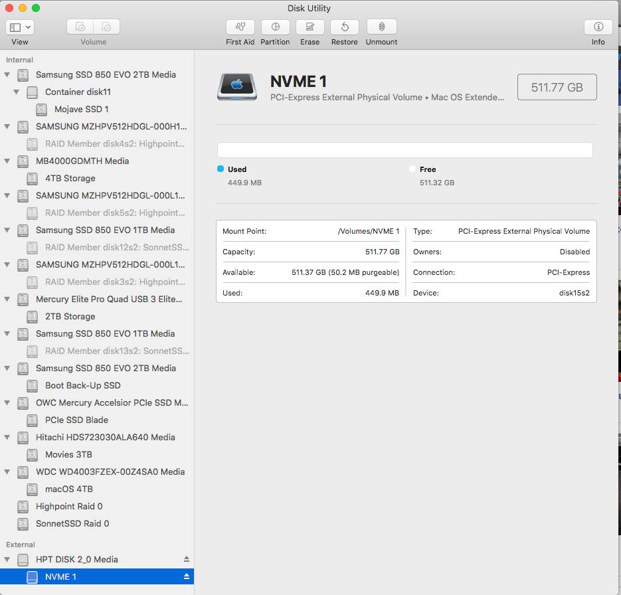621x595 pixels.
Task: Click the large NVME 1 drive icon
Action: coord(237,86)
